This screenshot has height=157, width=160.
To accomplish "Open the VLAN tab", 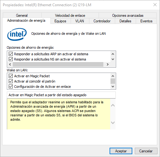I will tap(80, 21).
